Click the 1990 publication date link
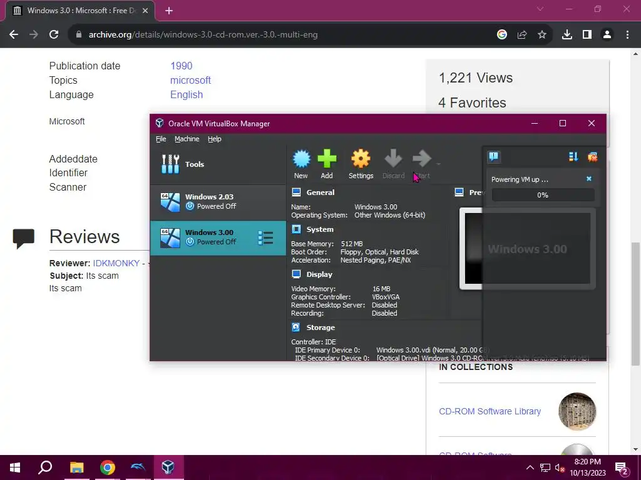 pos(181,66)
